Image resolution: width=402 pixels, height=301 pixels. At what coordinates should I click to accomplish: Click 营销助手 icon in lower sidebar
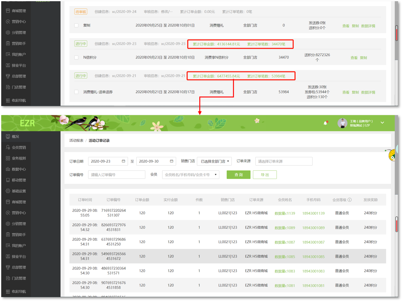point(8,234)
